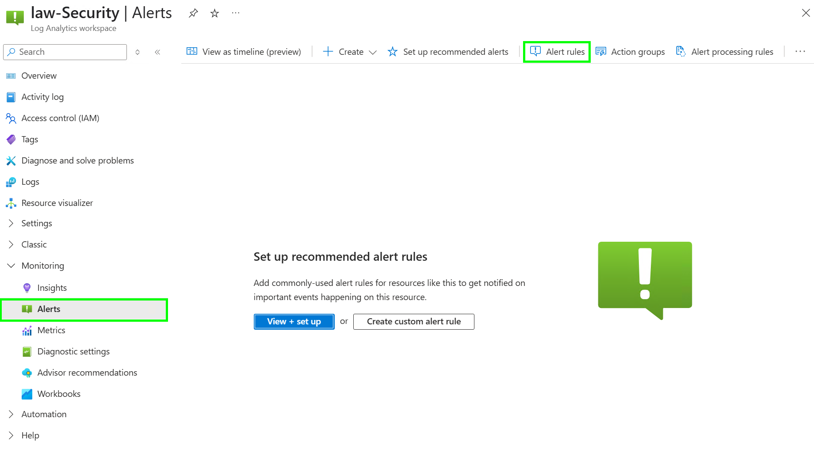Click Set up recommended alerts

(x=448, y=52)
